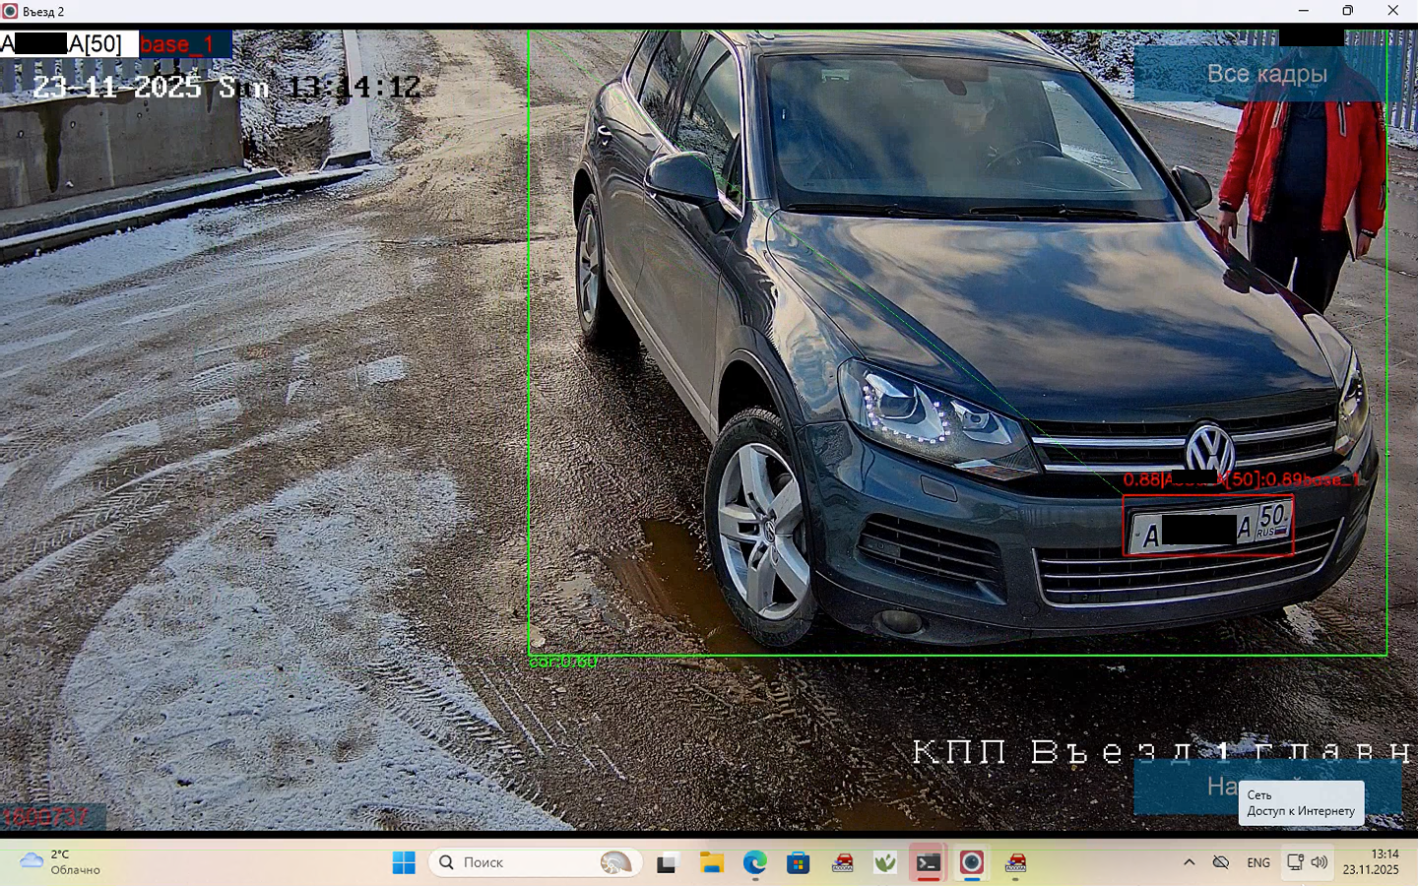
Task: Click the cloud sync off tray icon
Action: pos(1221,862)
